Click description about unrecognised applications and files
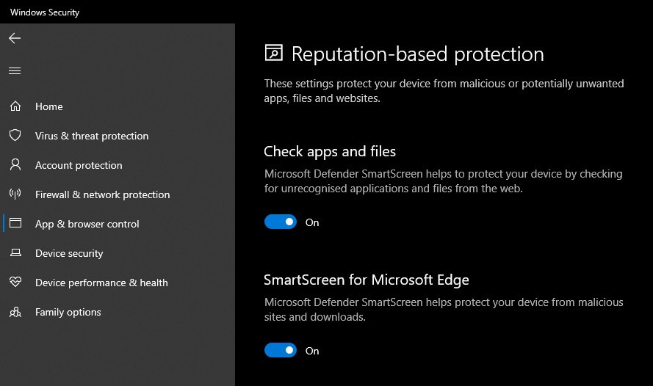The height and width of the screenshot is (386, 653). click(443, 181)
